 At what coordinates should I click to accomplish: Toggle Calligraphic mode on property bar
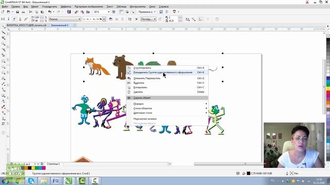point(20,19)
